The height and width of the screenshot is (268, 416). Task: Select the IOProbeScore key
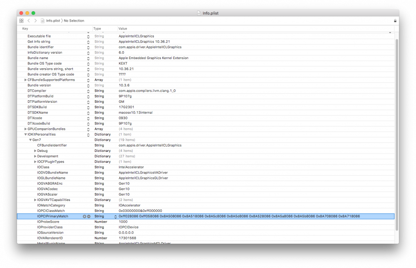48,222
